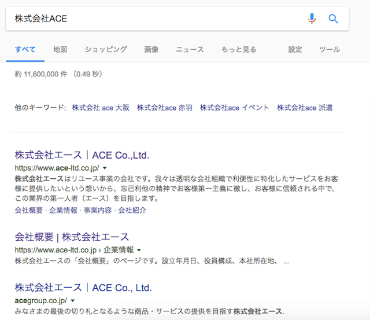Click the label 他のキーワード:
This screenshot has width=370, height=320.
[x=40, y=108]
